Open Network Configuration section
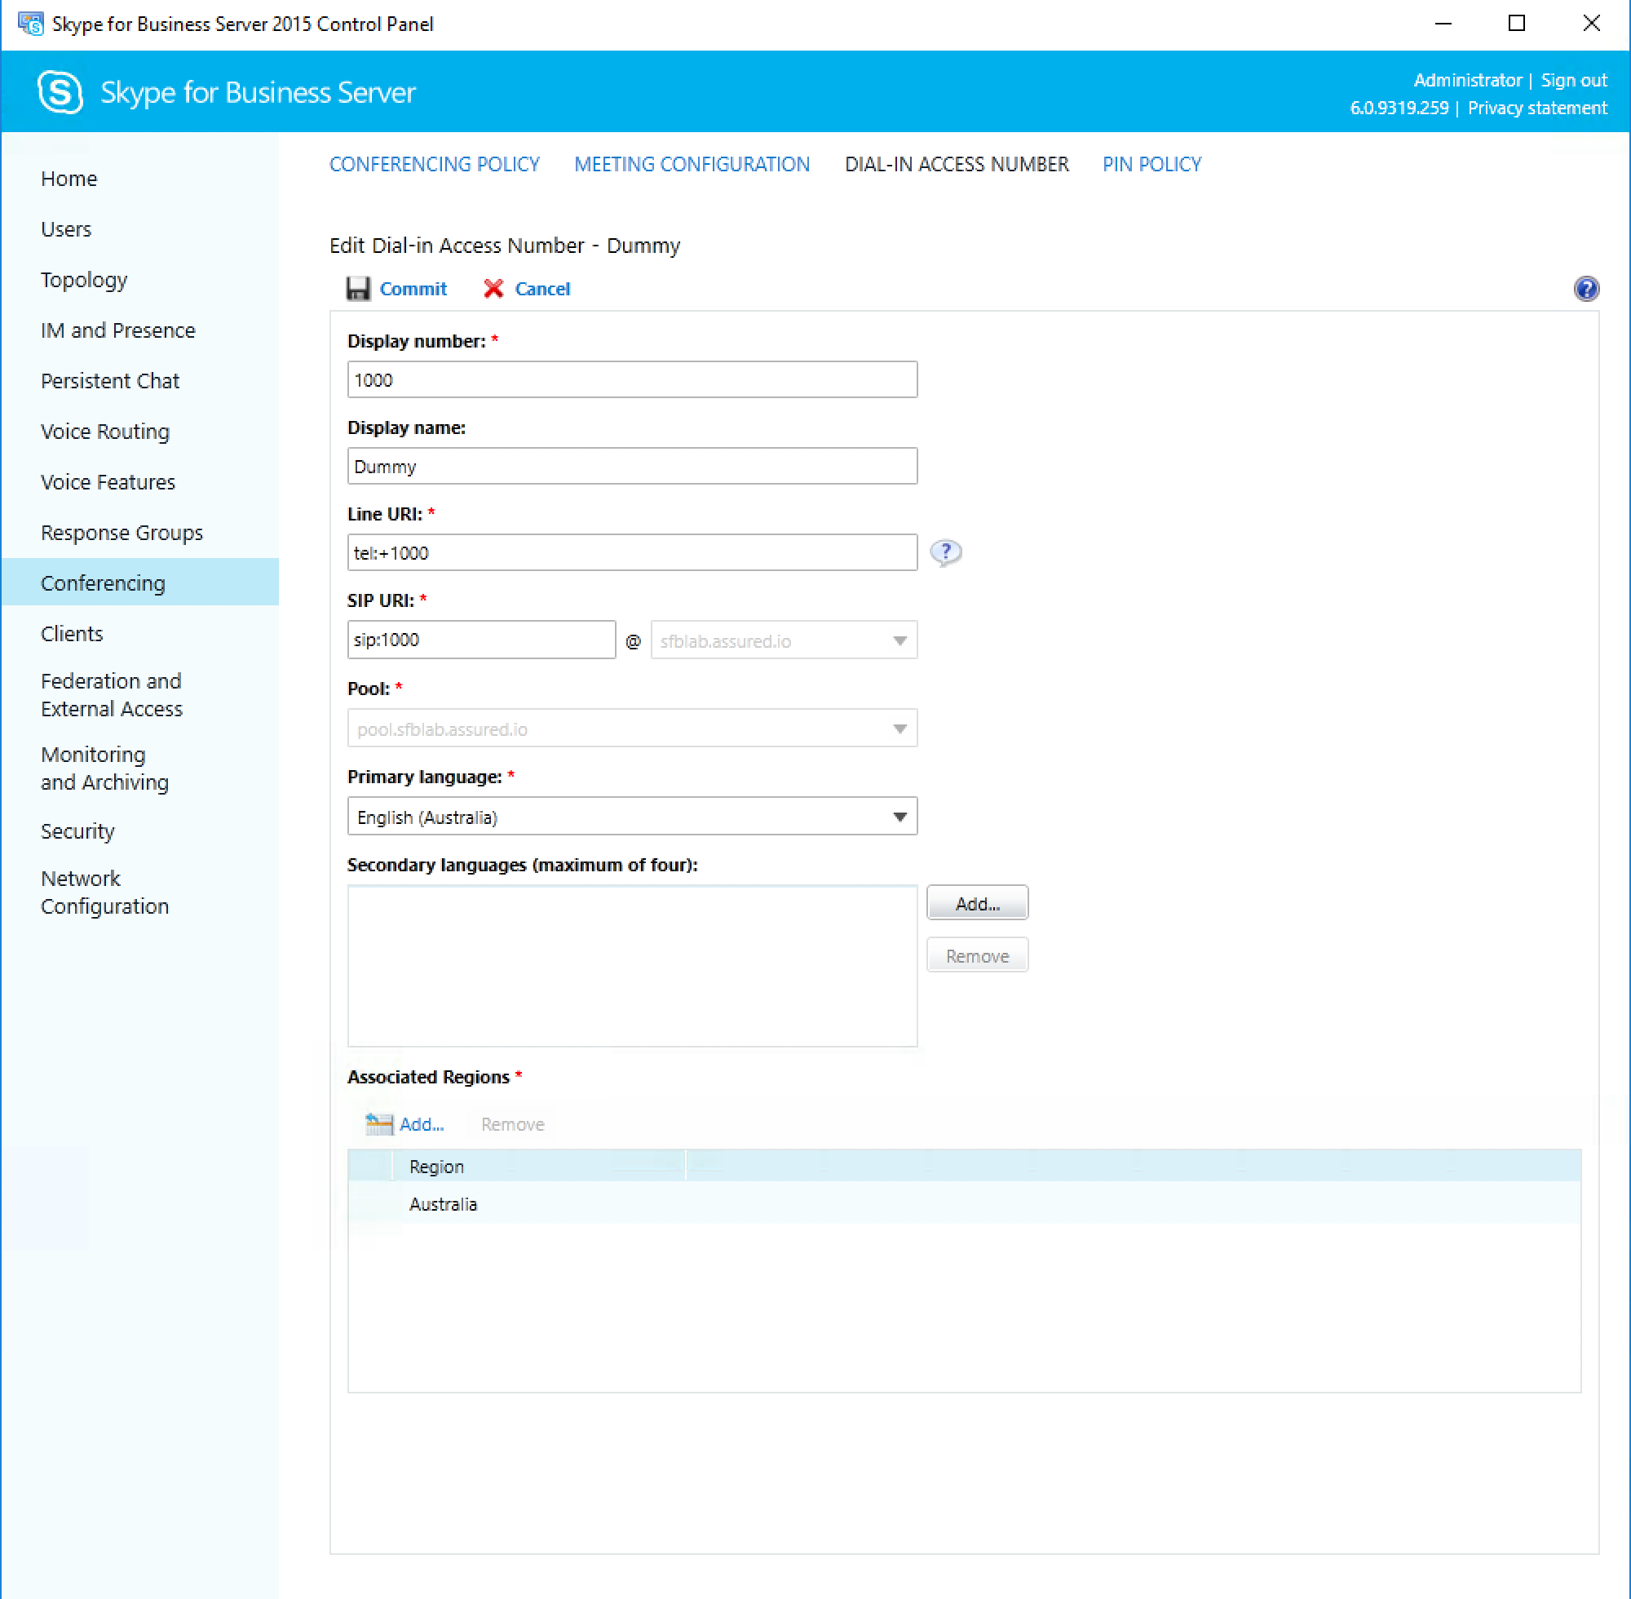The height and width of the screenshot is (1599, 1631). coord(104,892)
